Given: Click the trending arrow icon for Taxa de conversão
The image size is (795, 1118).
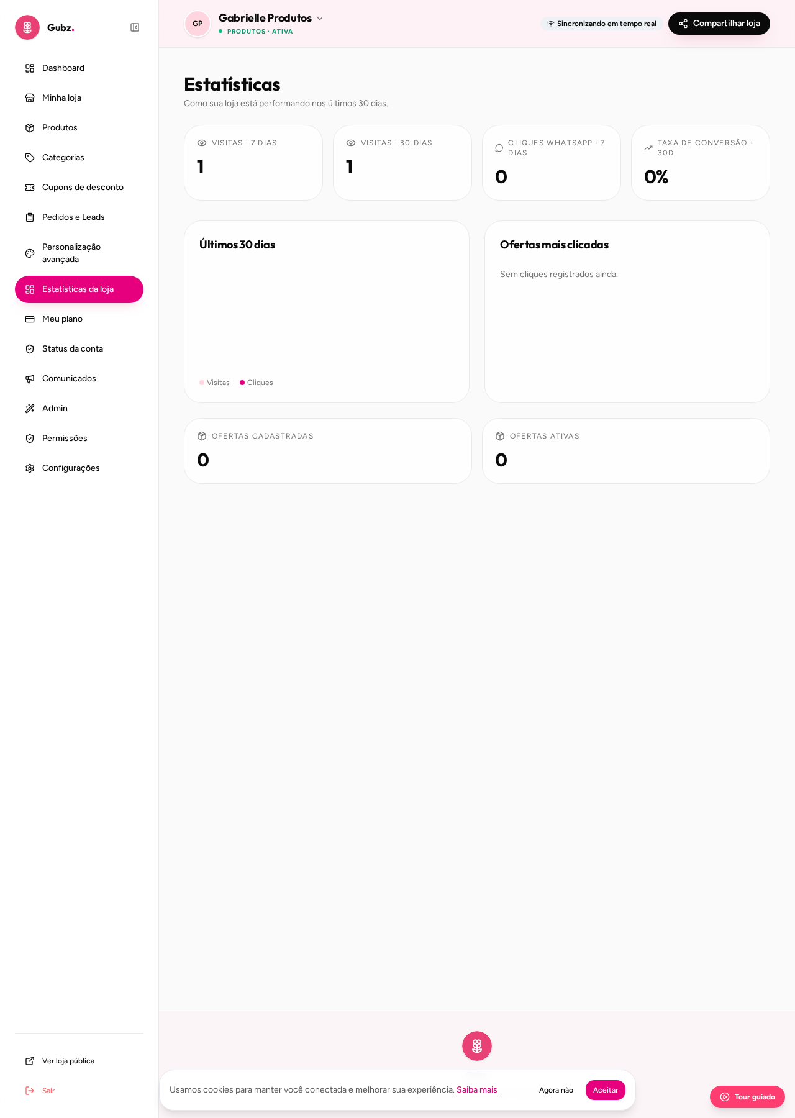Looking at the screenshot, I should pyautogui.click(x=648, y=148).
